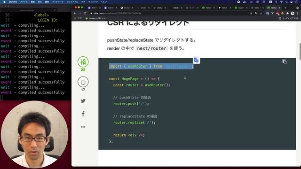Click the inline code next/router in the text

click(151, 48)
